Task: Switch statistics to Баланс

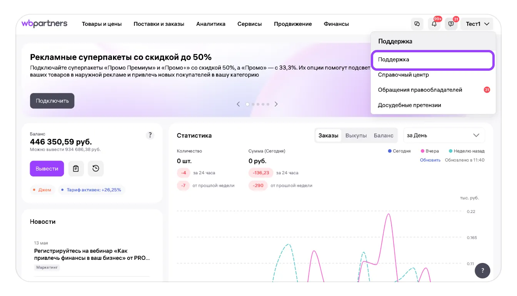Action: coord(384,135)
